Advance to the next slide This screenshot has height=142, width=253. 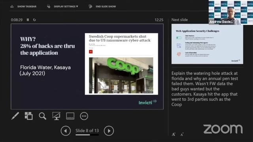(x=109, y=131)
